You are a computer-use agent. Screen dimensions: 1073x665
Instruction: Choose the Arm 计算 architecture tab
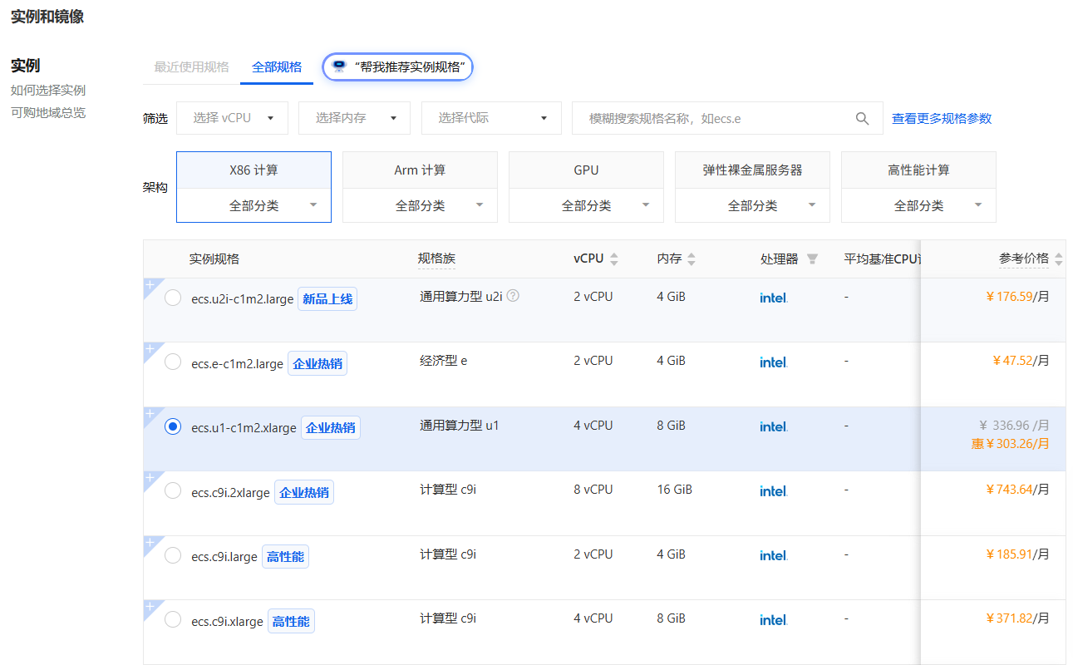[420, 170]
